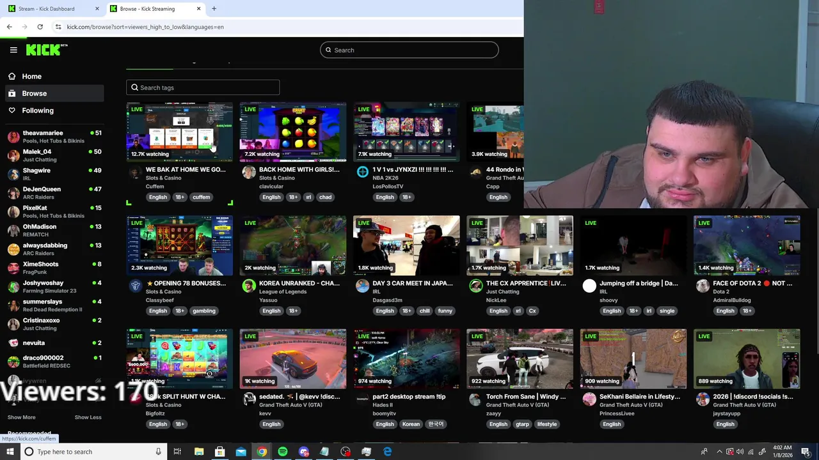This screenshot has width=819, height=460.
Task: Open KOREA UNRANKED stream title
Action: pyautogui.click(x=299, y=283)
